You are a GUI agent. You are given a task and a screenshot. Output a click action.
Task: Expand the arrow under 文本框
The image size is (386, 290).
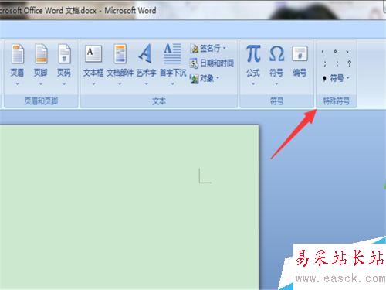tap(93, 84)
